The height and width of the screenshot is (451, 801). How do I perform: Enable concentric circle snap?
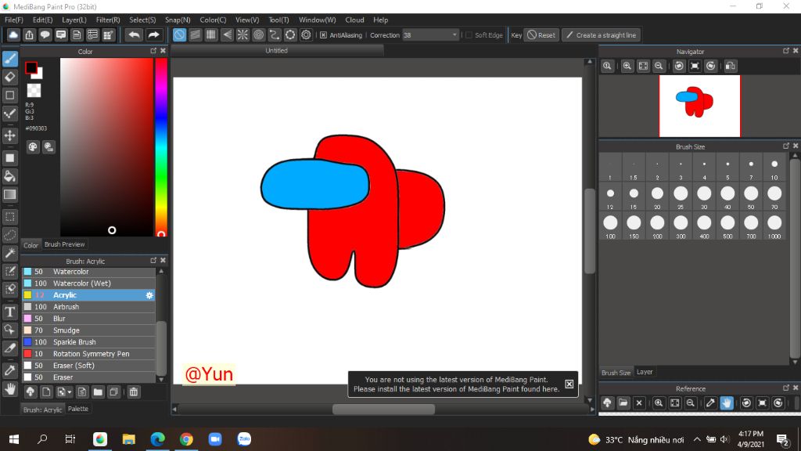click(258, 34)
